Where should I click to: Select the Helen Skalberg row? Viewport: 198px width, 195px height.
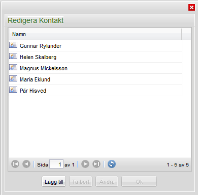[95, 57]
